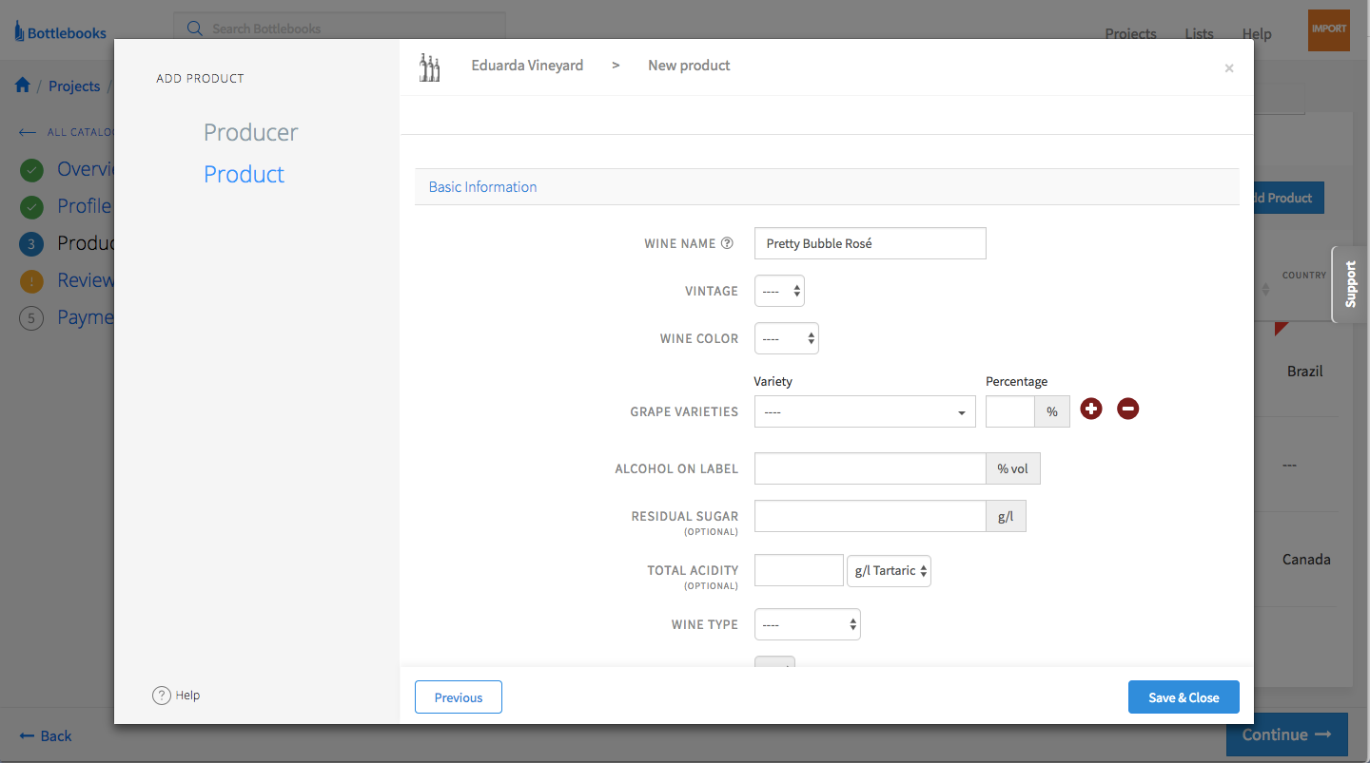Open the Help menu in top bar
1370x763 pixels.
[1257, 33]
